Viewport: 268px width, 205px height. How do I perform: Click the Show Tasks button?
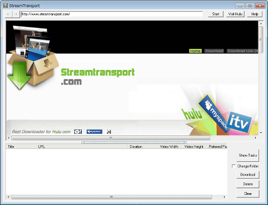(x=248, y=155)
